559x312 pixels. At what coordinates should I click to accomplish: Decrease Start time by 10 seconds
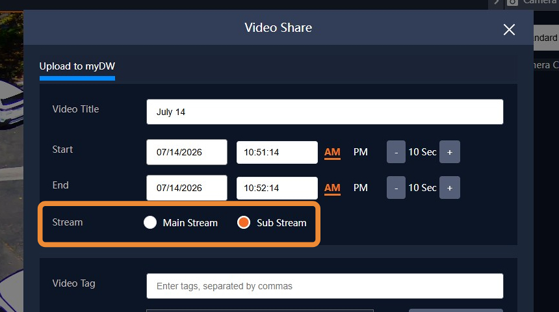396,152
